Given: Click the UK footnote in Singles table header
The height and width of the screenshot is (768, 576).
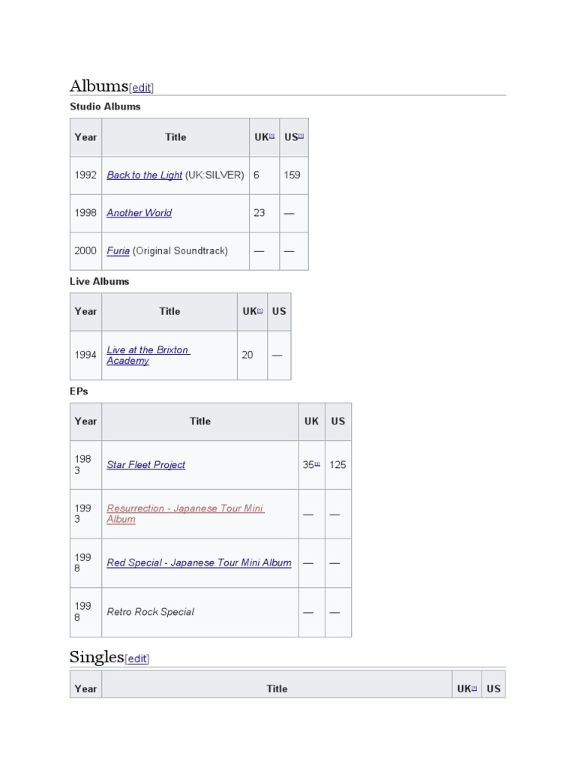Looking at the screenshot, I should point(474,688).
